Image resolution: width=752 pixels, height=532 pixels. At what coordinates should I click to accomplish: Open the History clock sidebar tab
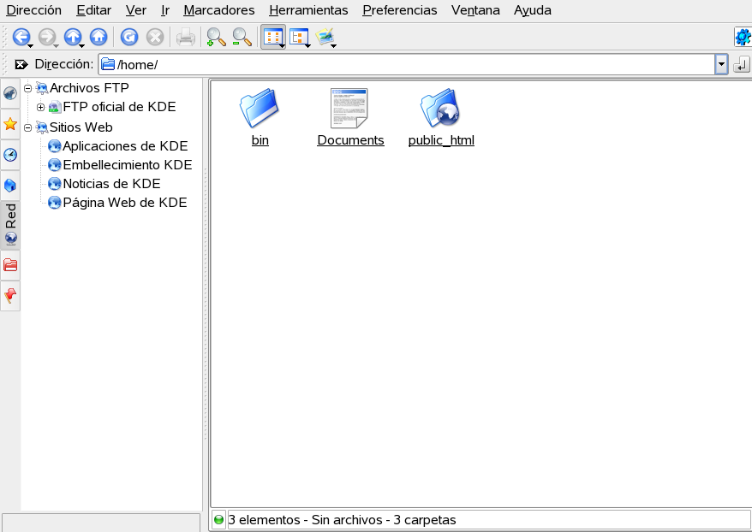[x=10, y=155]
